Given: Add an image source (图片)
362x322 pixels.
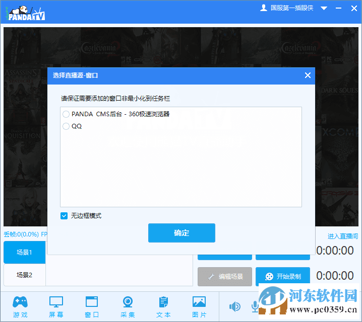Looking at the screenshot, I should 199,307.
